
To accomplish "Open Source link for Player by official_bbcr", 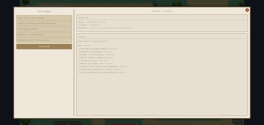I will [110, 55].
